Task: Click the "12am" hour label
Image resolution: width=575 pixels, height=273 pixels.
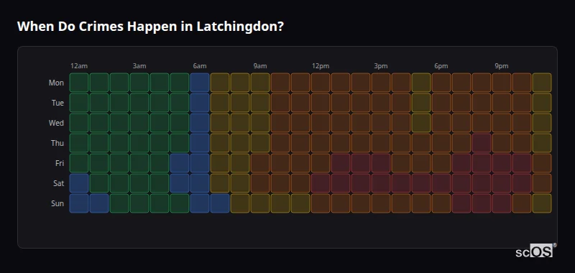Action: pos(79,66)
